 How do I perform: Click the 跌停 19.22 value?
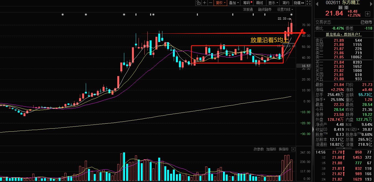pyautogui.click(x=367, y=115)
